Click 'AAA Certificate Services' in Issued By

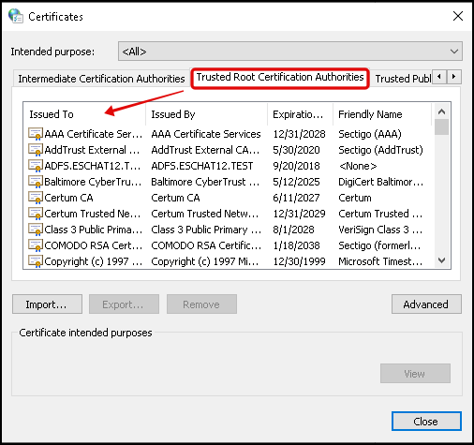206,134
